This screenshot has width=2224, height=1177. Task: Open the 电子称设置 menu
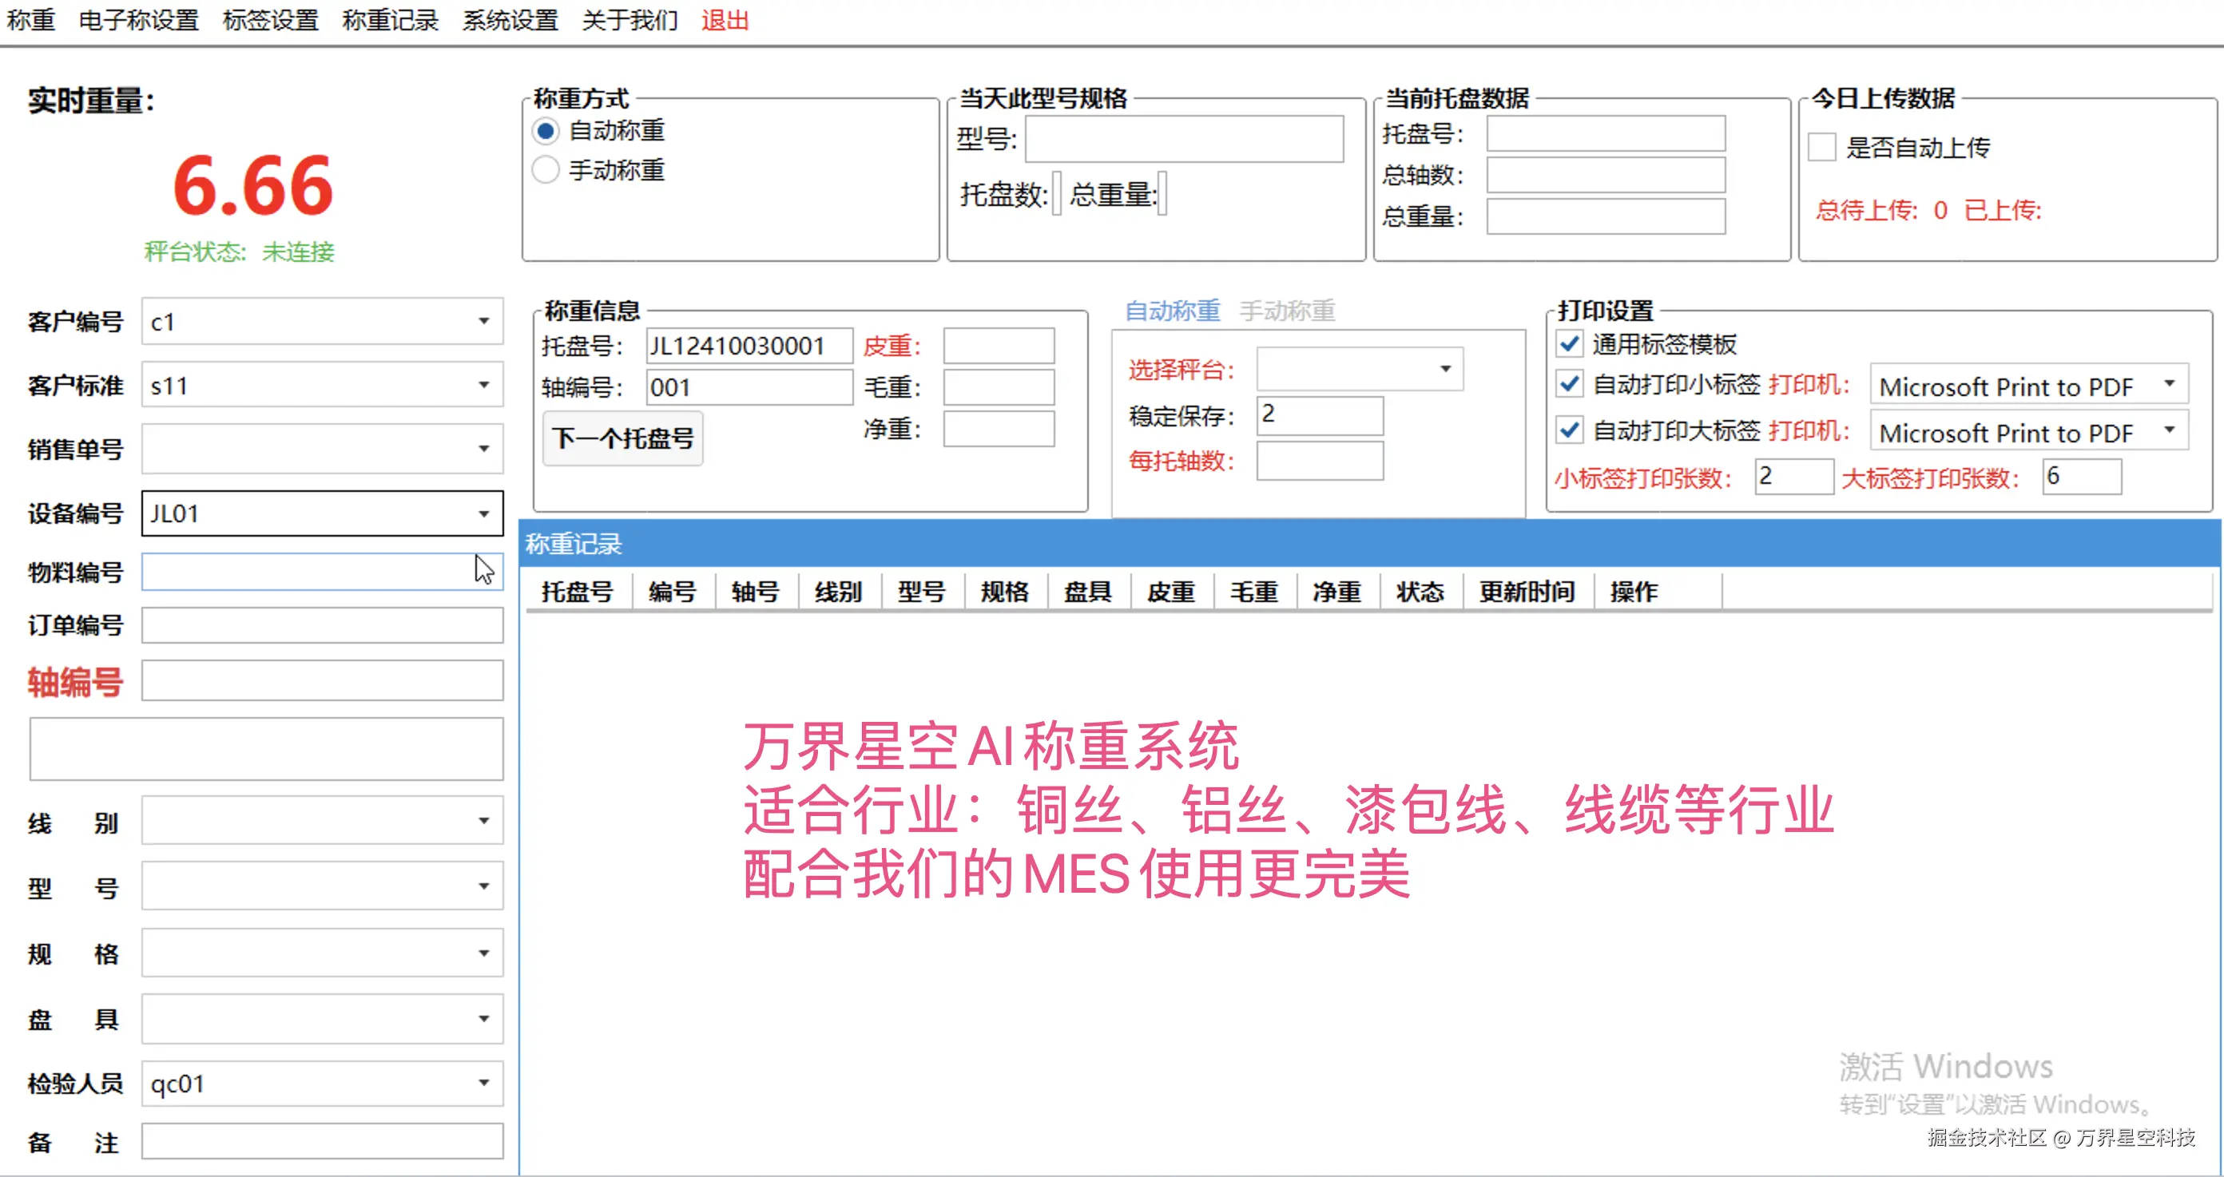coord(138,20)
